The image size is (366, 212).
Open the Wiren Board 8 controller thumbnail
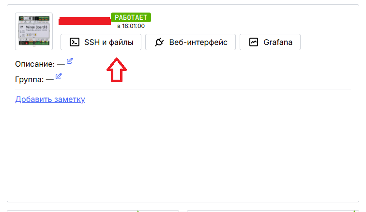(34, 31)
